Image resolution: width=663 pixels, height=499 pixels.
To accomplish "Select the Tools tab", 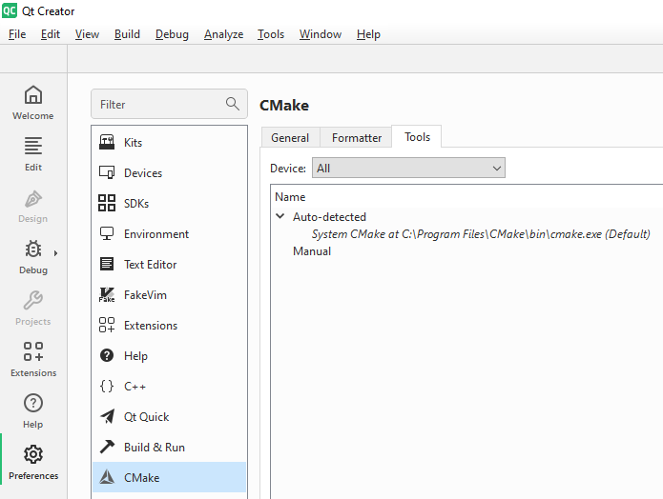I will [417, 137].
